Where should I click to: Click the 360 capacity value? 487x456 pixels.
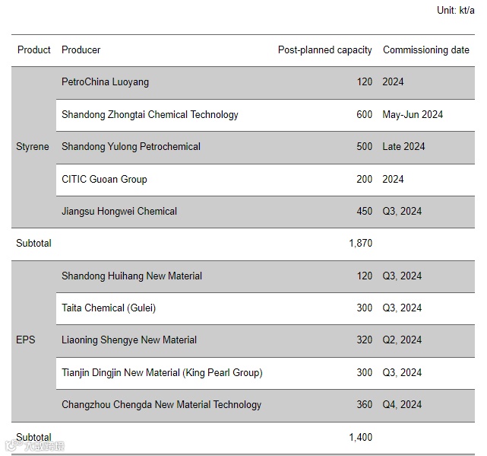[365, 405]
